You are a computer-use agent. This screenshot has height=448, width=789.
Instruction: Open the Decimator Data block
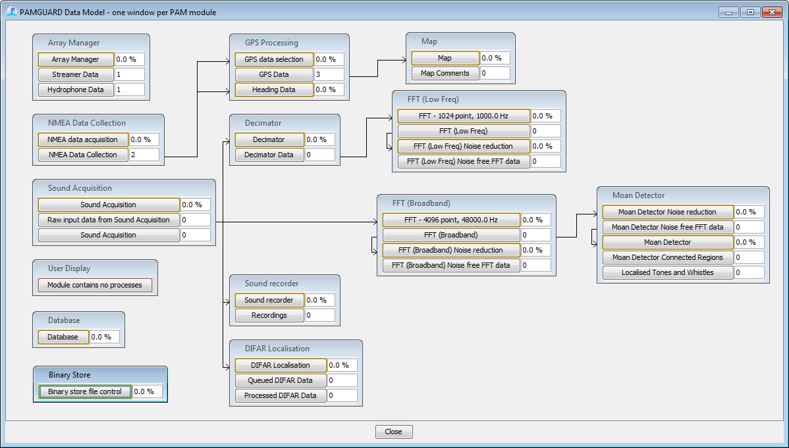(x=269, y=155)
